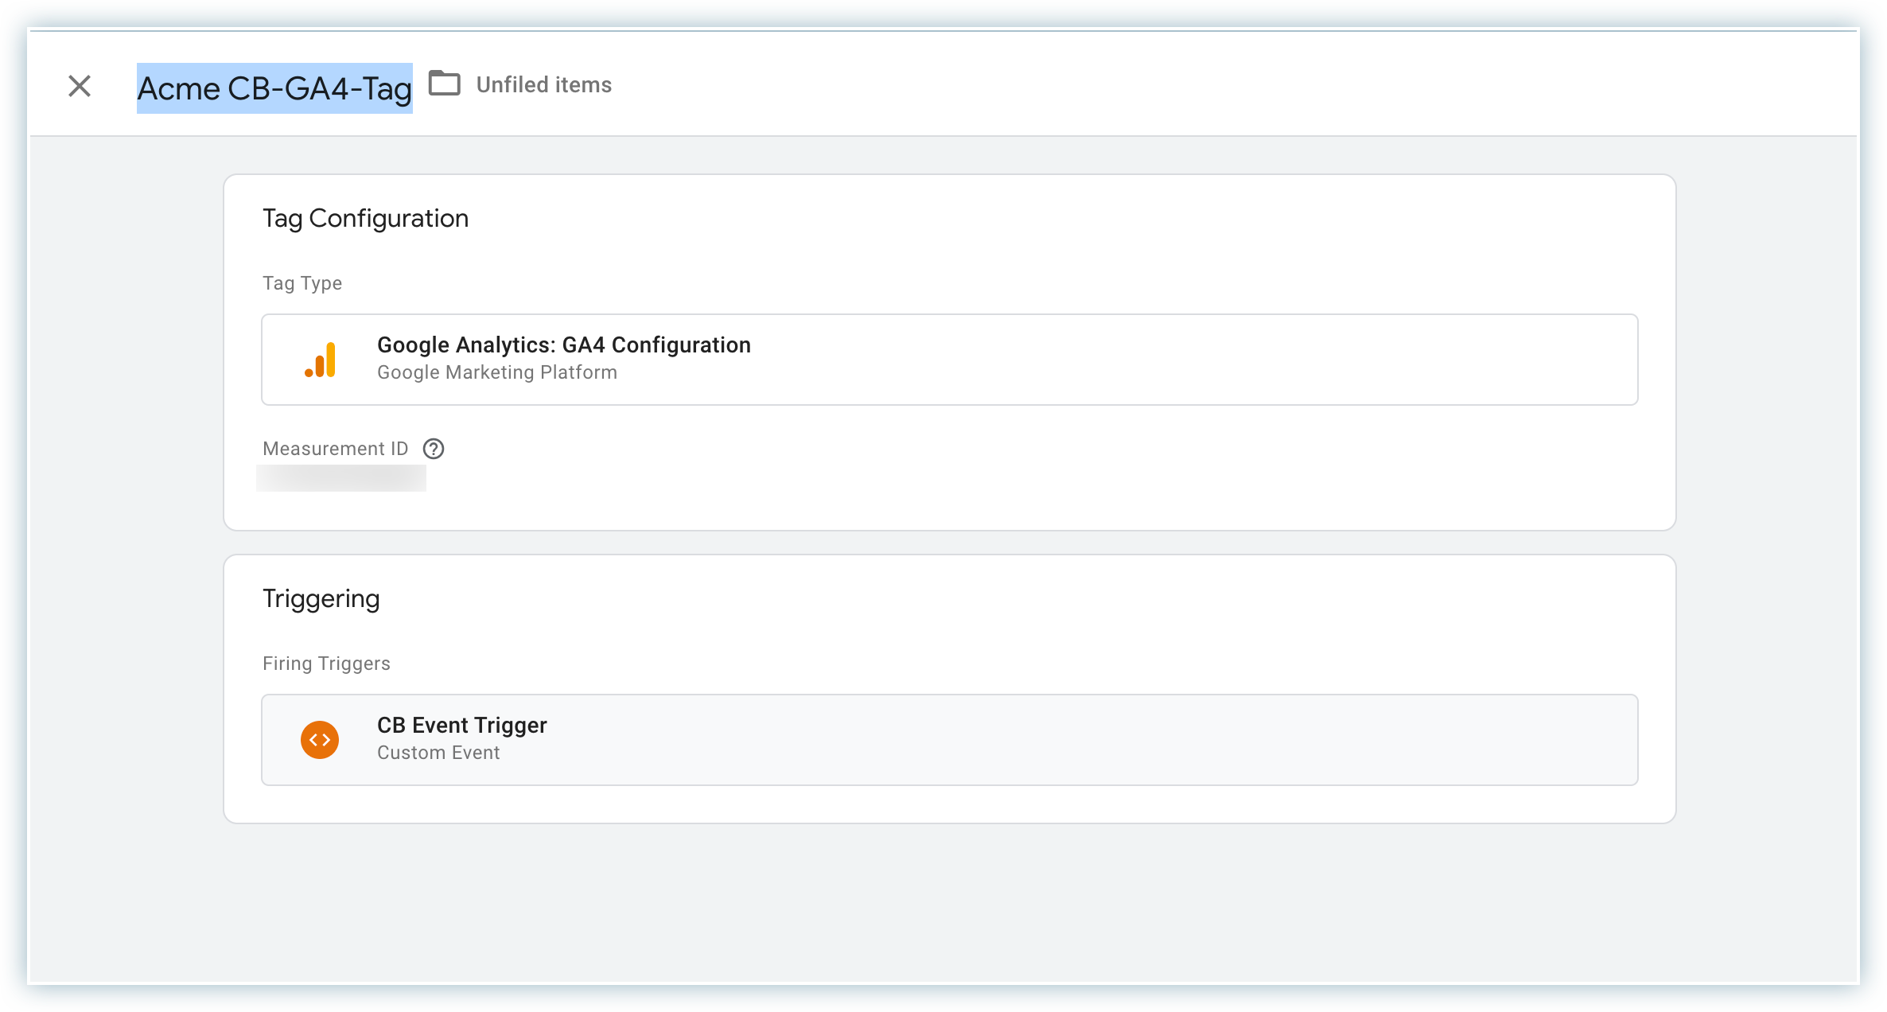Click the Firing Triggers label
The image size is (1887, 1012).
coord(326,664)
